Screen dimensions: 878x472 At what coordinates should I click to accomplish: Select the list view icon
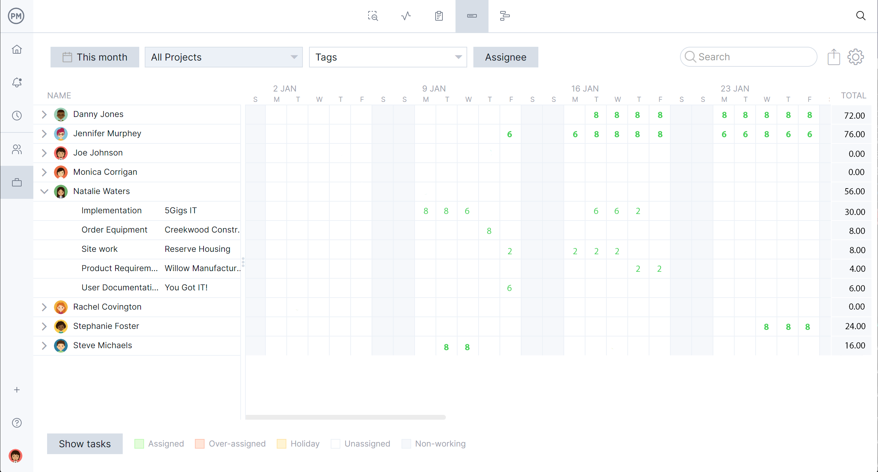(438, 16)
